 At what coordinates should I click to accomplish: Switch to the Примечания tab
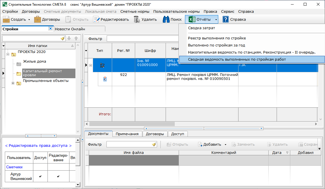click(x=127, y=134)
